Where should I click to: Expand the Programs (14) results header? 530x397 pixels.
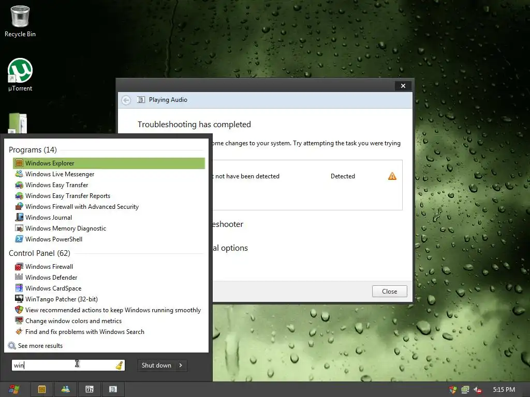(33, 150)
